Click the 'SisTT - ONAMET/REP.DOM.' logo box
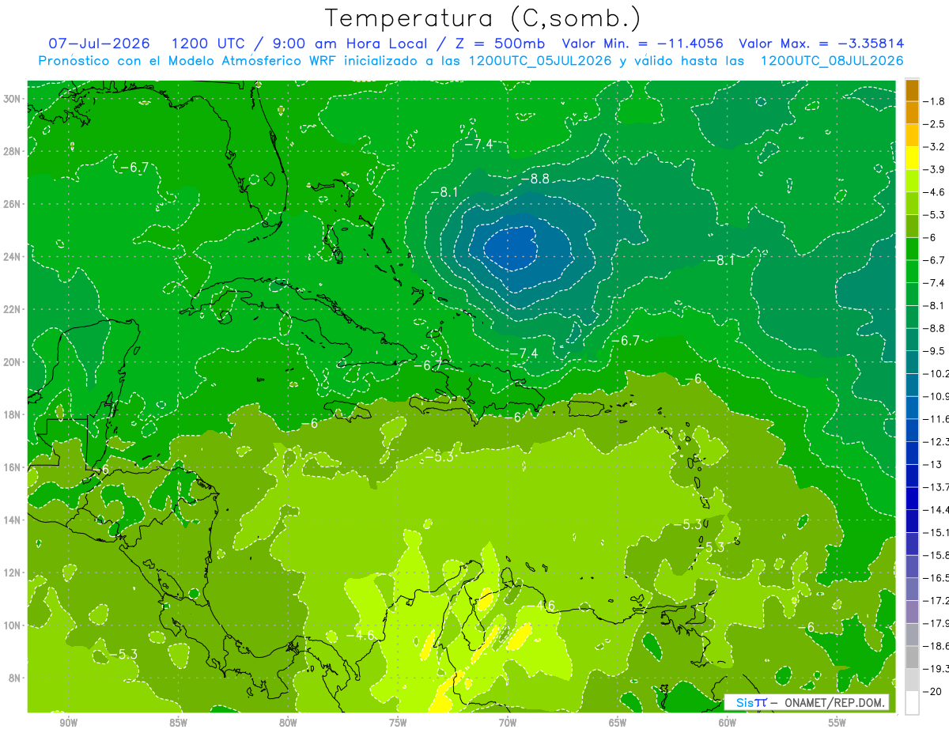 [806, 702]
